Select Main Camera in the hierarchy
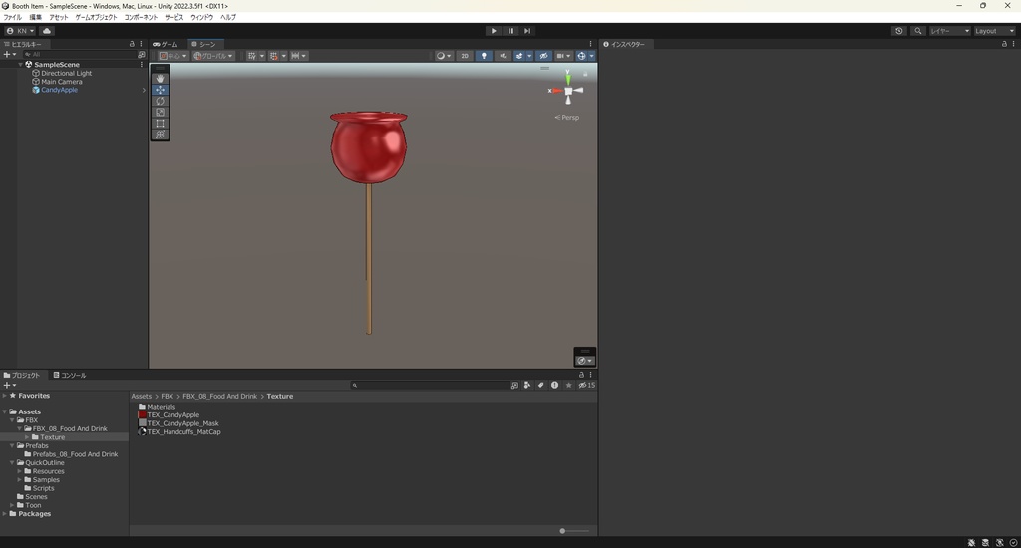 [x=61, y=82]
